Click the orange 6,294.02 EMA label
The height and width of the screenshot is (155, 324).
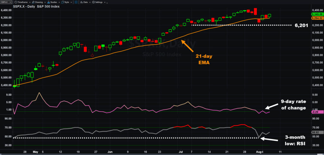(316, 18)
